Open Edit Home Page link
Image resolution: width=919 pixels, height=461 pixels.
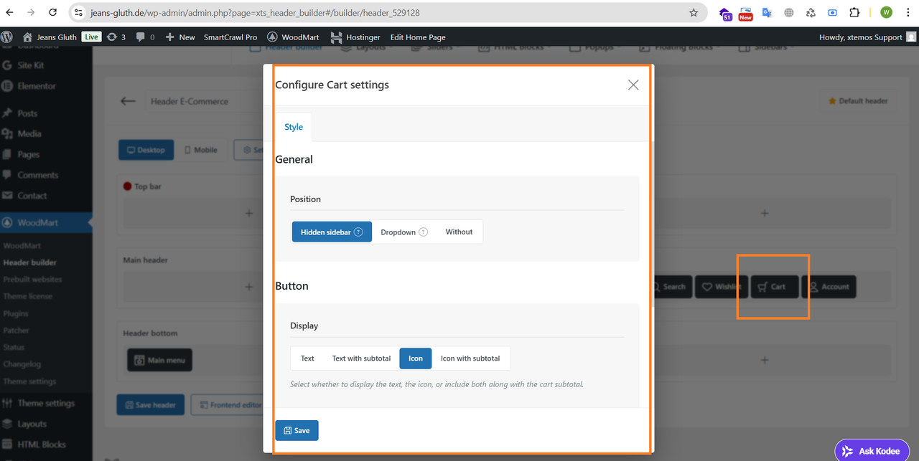418,37
